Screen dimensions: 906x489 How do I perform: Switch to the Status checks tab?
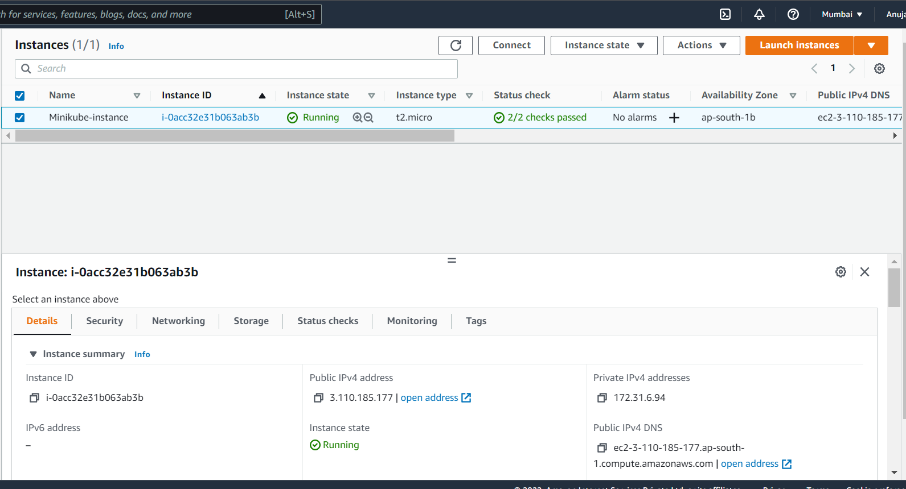click(328, 321)
